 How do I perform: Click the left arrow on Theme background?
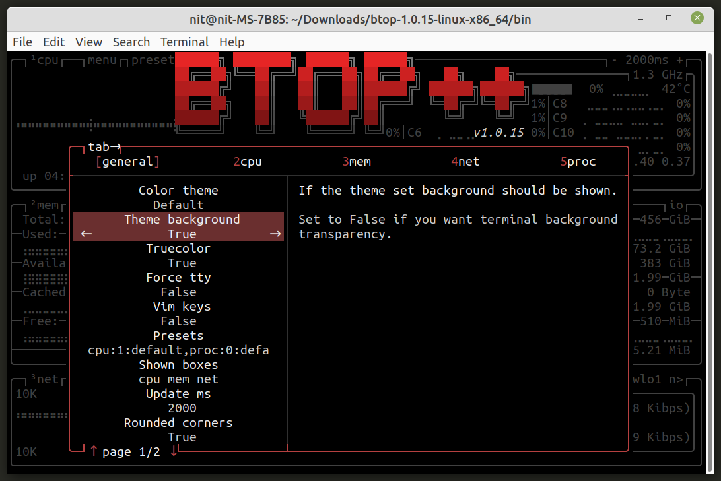(86, 234)
